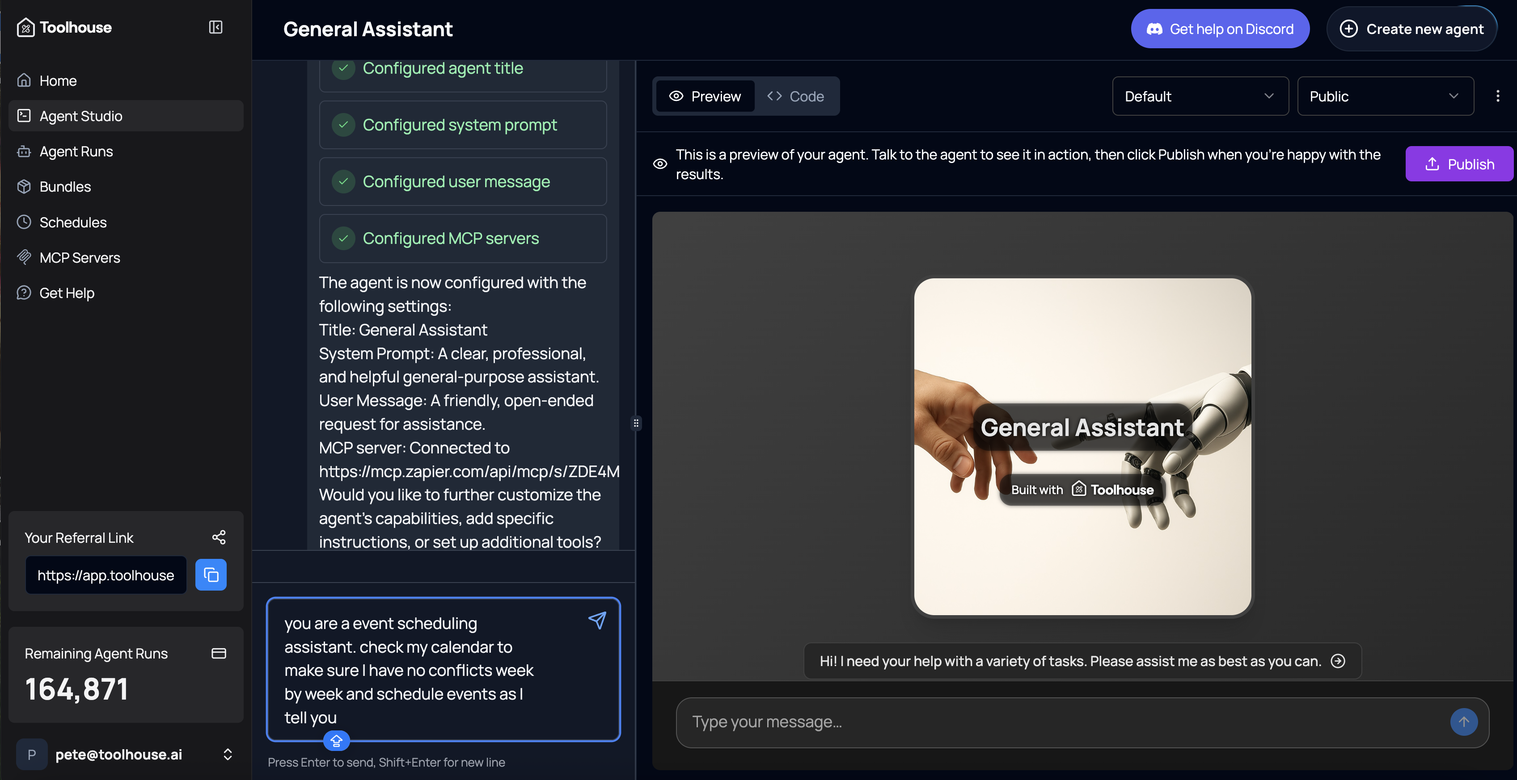Click the panel resize handle between chat and preview
1517x780 pixels.
(636, 423)
